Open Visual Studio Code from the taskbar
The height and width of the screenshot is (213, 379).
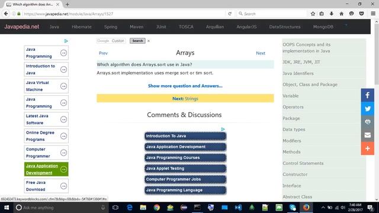click(x=238, y=208)
